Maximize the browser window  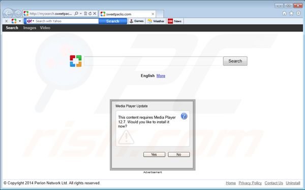(x=288, y=6)
